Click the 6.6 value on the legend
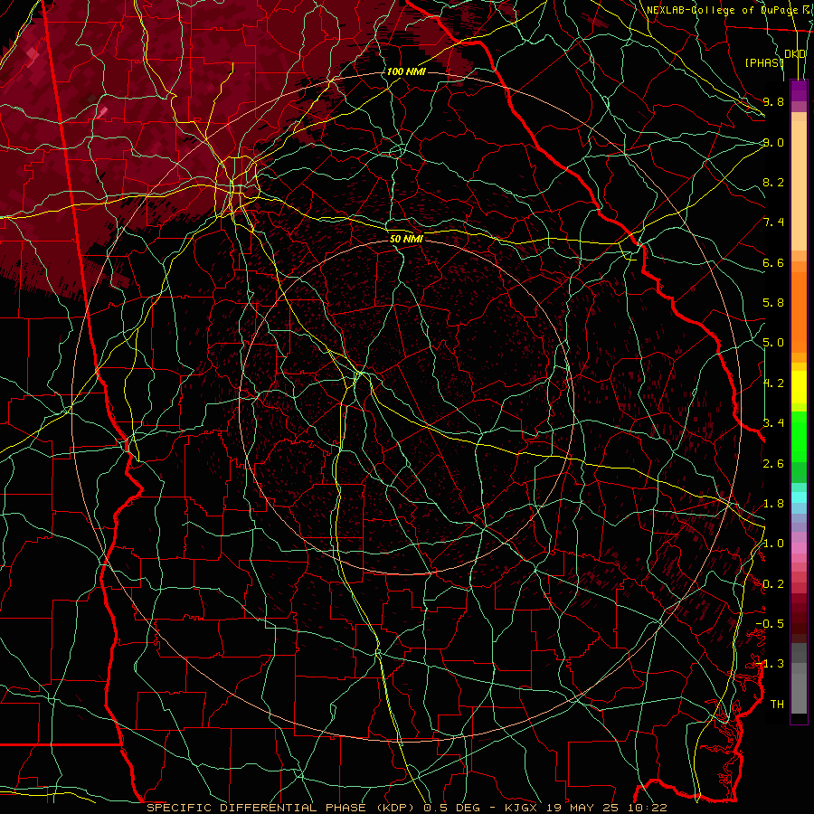The width and height of the screenshot is (814, 814). coord(773,262)
